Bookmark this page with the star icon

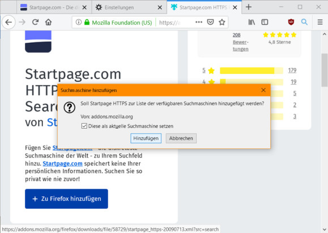pyautogui.click(x=222, y=22)
